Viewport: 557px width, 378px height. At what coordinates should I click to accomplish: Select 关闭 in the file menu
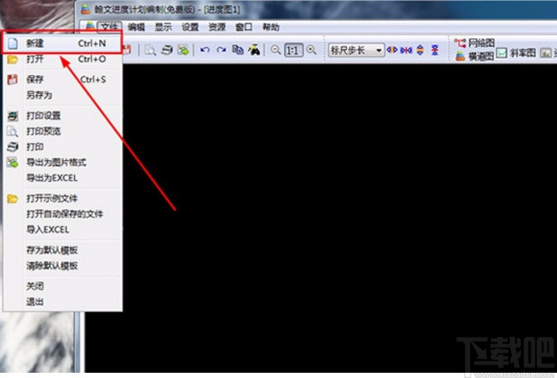coord(62,286)
